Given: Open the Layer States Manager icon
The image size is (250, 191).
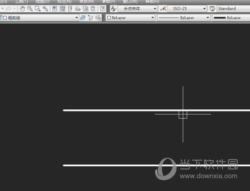Looking at the screenshot, I should [x=98, y=17].
